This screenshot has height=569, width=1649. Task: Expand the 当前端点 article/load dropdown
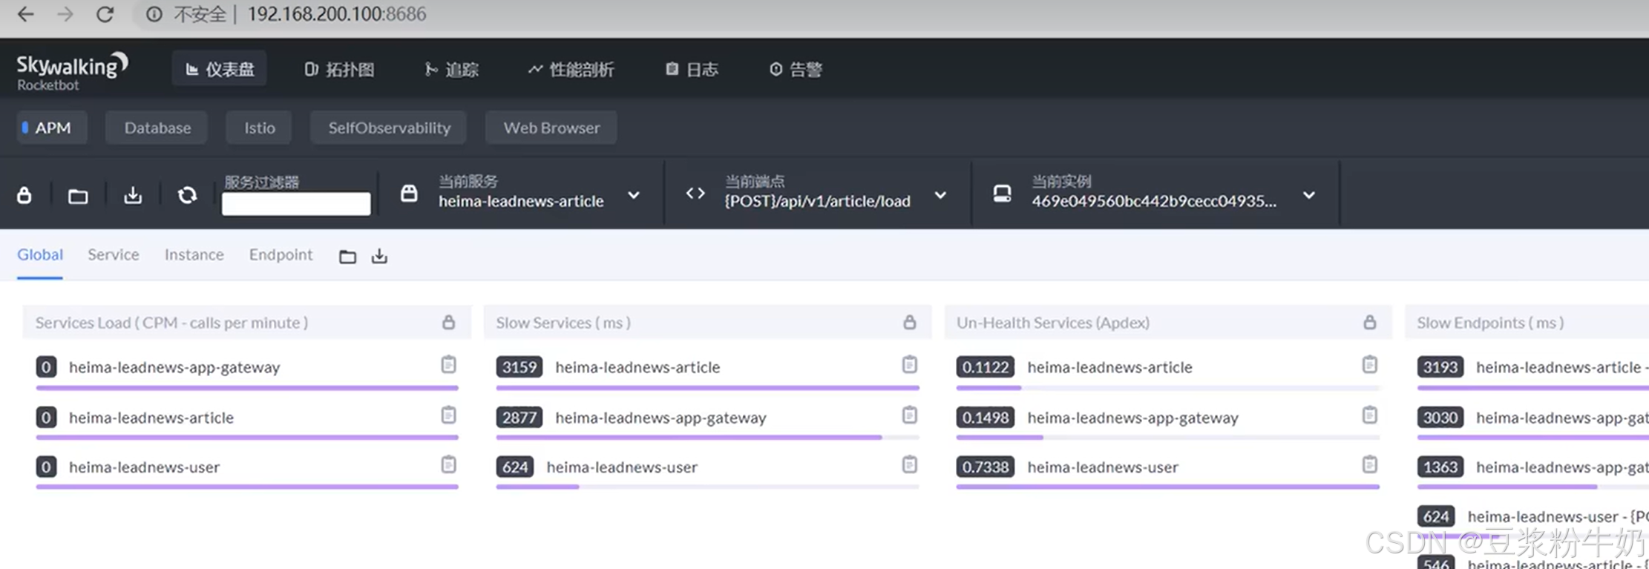pyautogui.click(x=940, y=195)
